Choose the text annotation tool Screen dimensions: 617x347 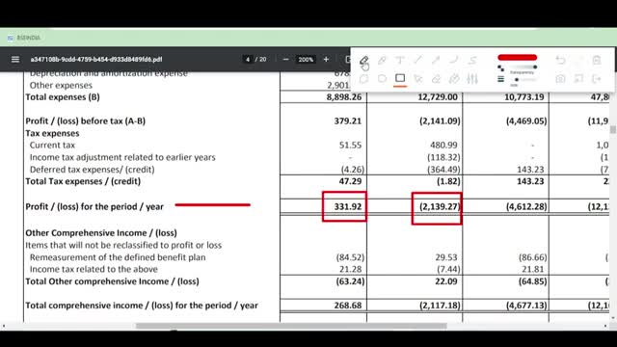(400, 60)
